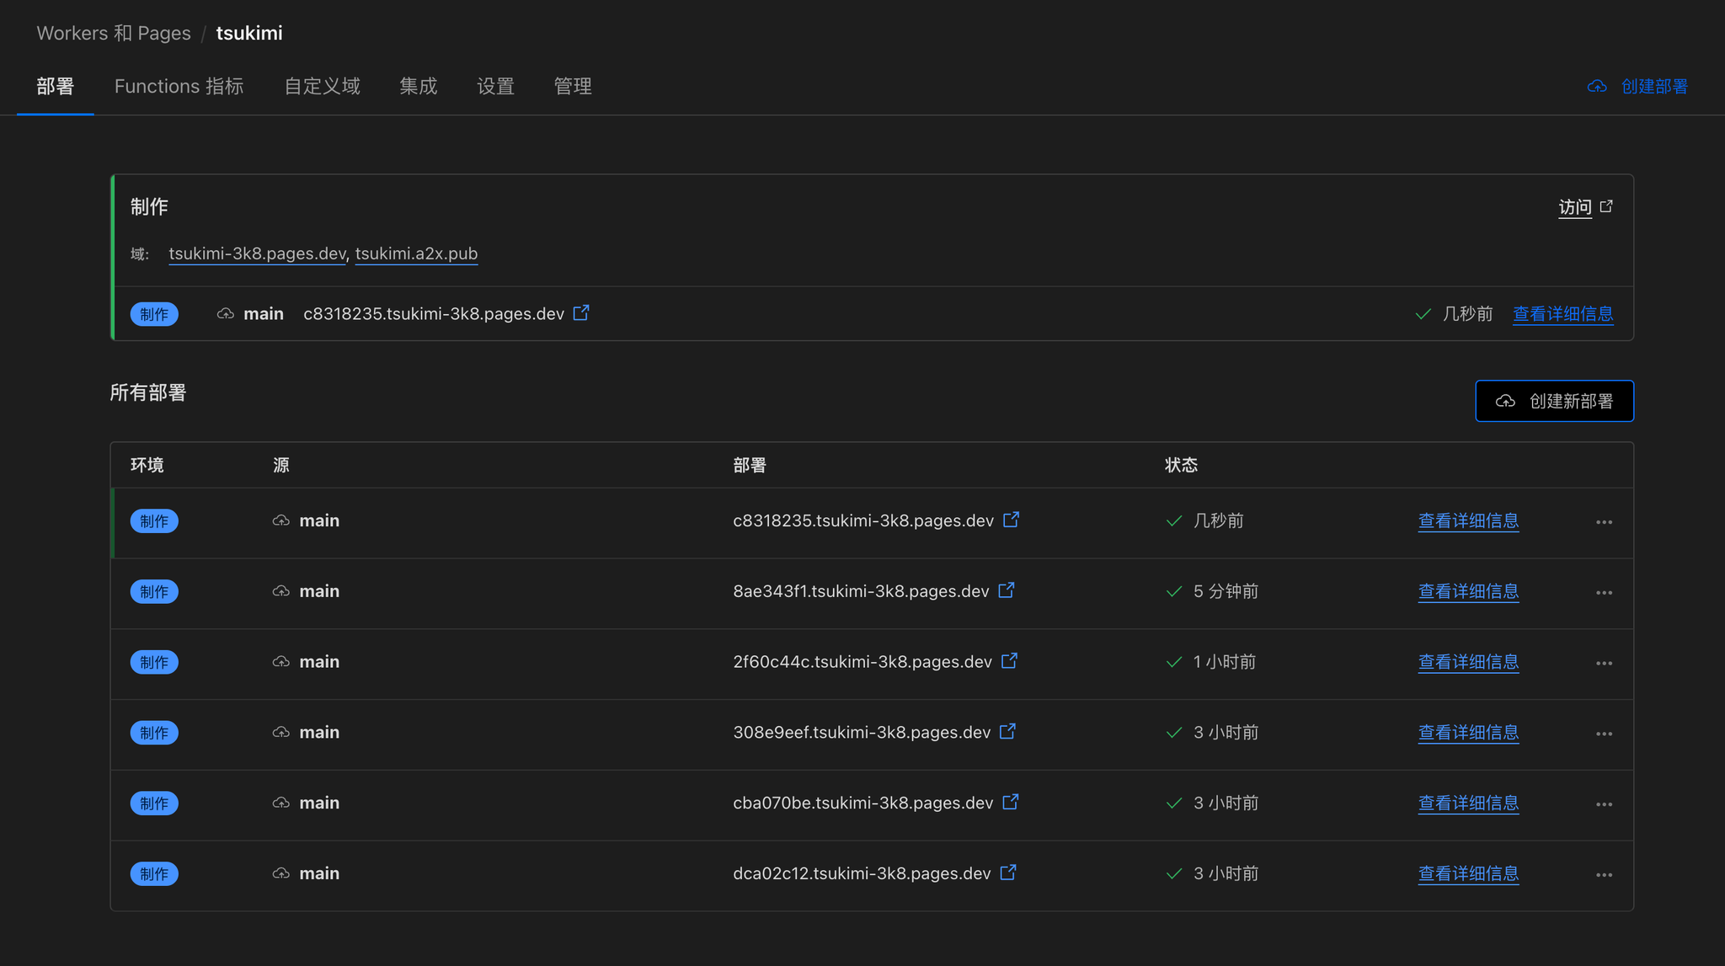The height and width of the screenshot is (966, 1725).
Task: Open tsukimi-3k8.pages.dev domain link
Action: (256, 254)
